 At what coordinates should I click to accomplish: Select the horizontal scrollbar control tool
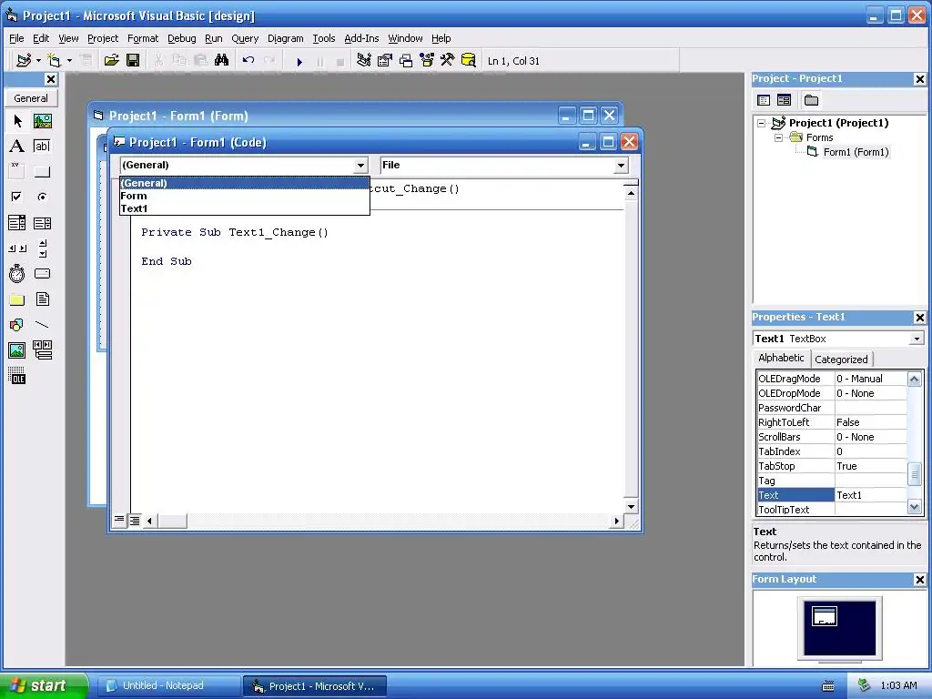click(x=17, y=248)
